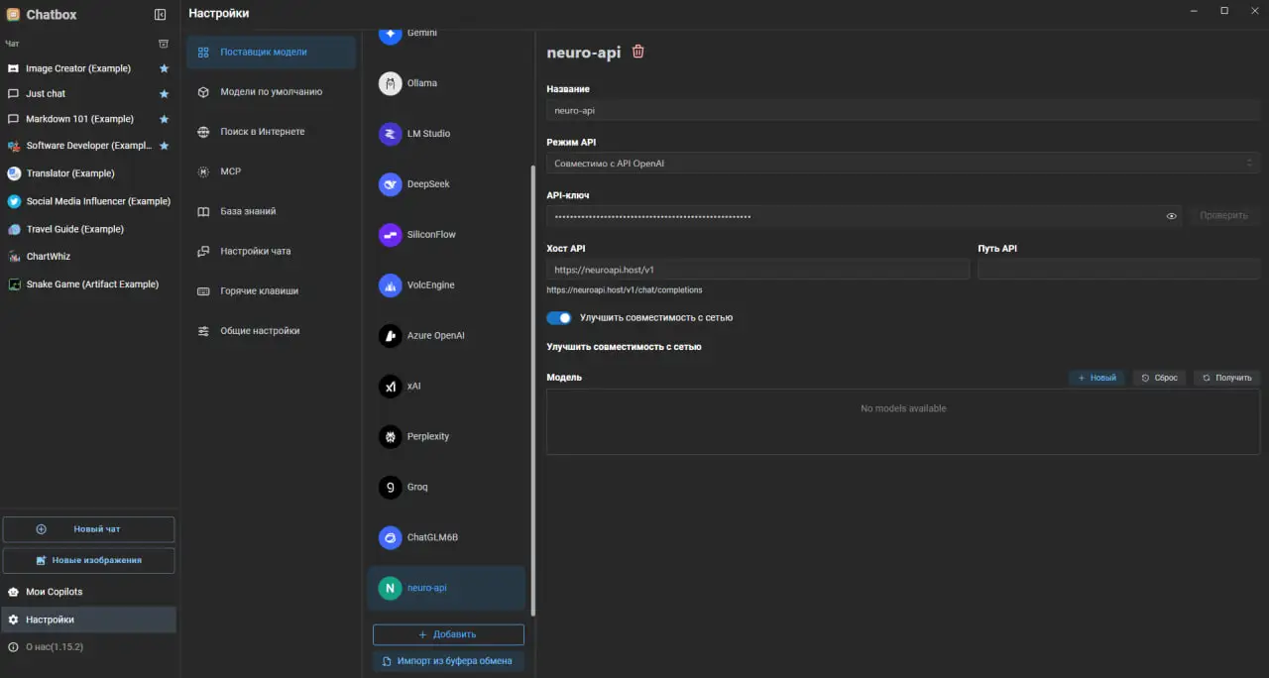Expand the Режим API dropdown

pyautogui.click(x=902, y=163)
